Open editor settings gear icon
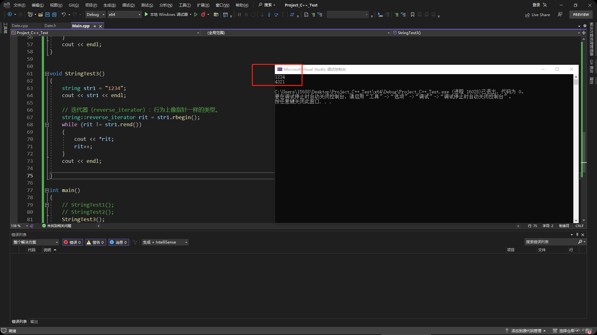 coord(585,26)
